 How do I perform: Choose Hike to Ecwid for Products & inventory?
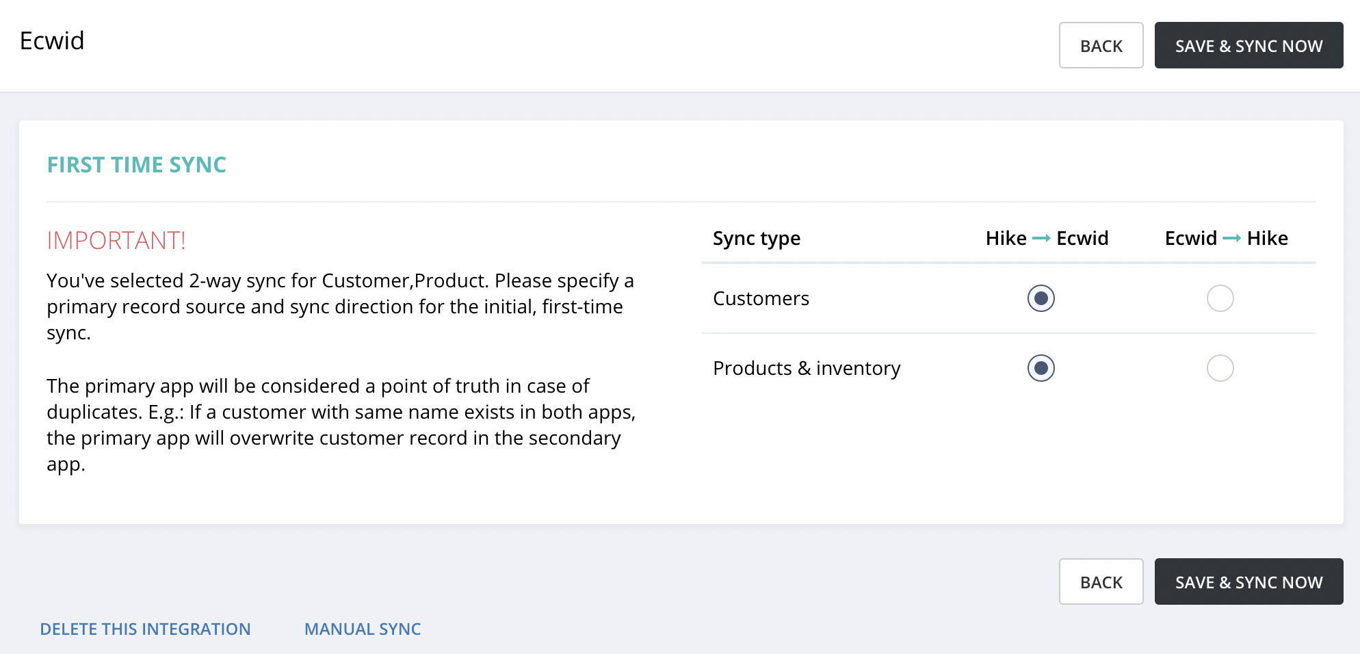1041,368
